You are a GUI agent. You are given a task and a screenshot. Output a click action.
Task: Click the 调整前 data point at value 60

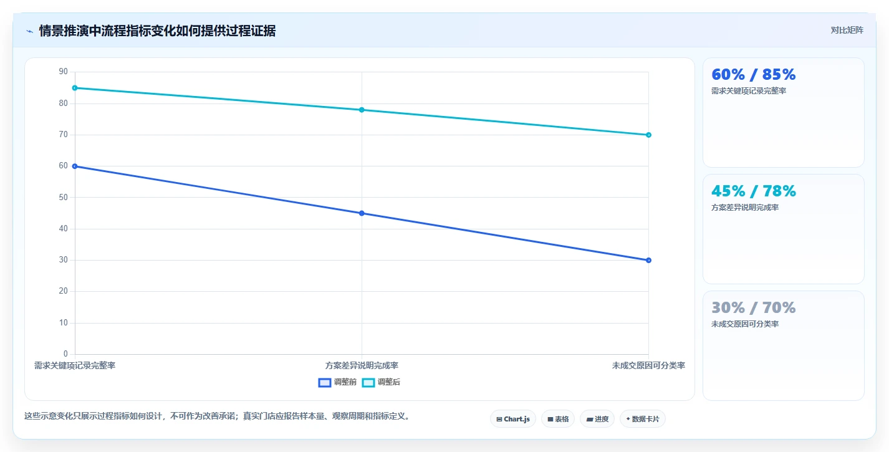coord(75,166)
